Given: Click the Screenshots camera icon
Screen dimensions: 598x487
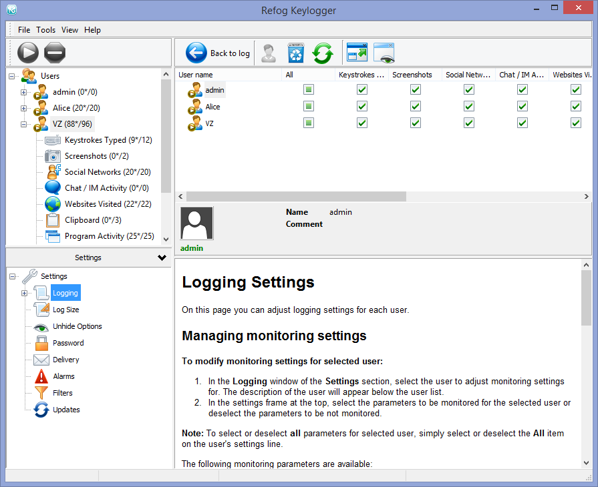Looking at the screenshot, I should pyautogui.click(x=52, y=156).
